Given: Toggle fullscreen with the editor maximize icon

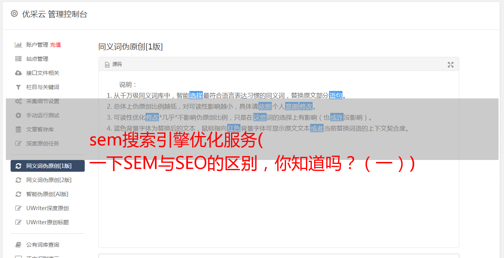Looking at the screenshot, I should 451,65.
